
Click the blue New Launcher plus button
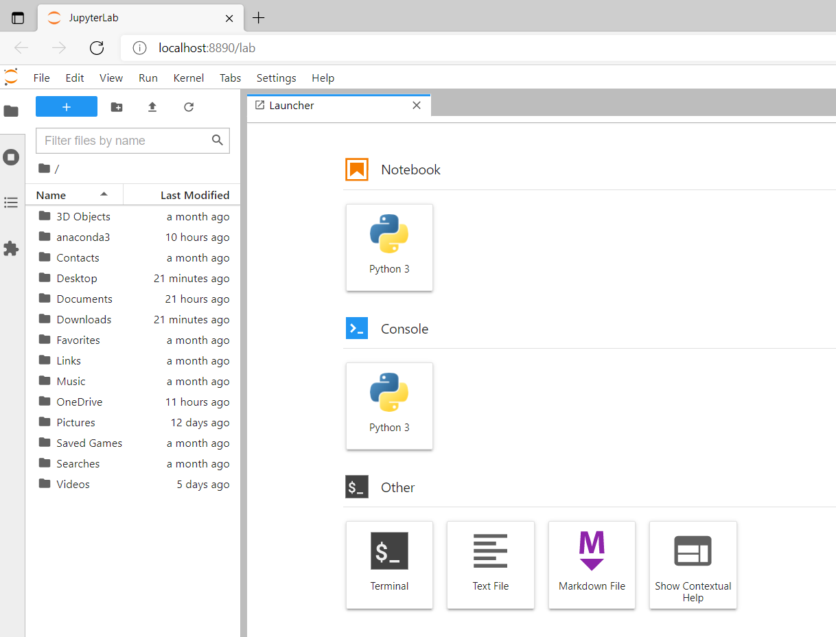pyautogui.click(x=67, y=106)
